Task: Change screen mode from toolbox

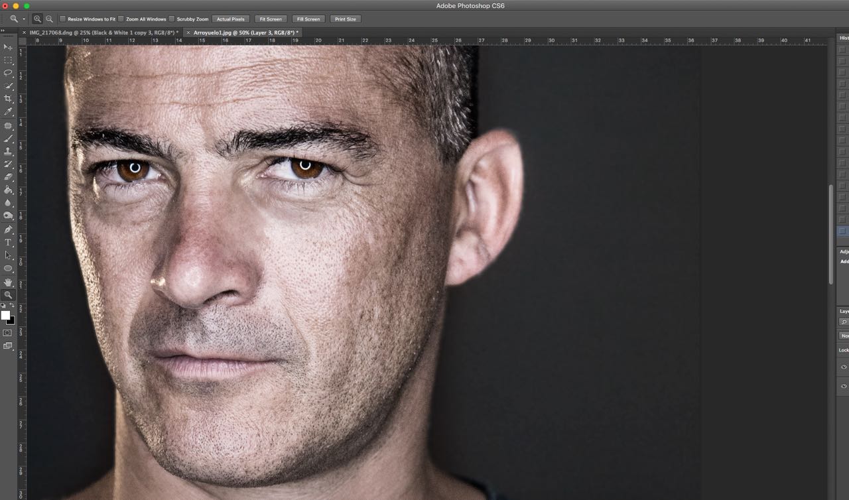Action: click(x=8, y=346)
